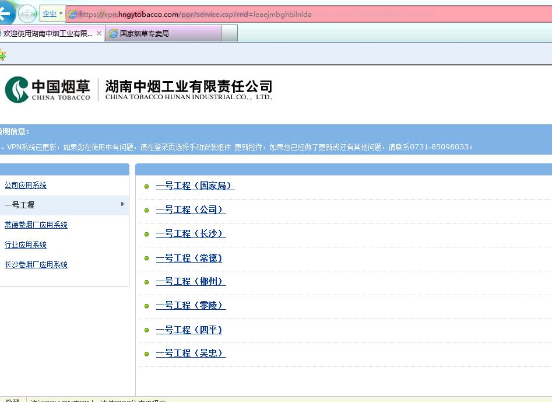Click the China Tobacco green logo
The image size is (552, 402).
pos(16,89)
